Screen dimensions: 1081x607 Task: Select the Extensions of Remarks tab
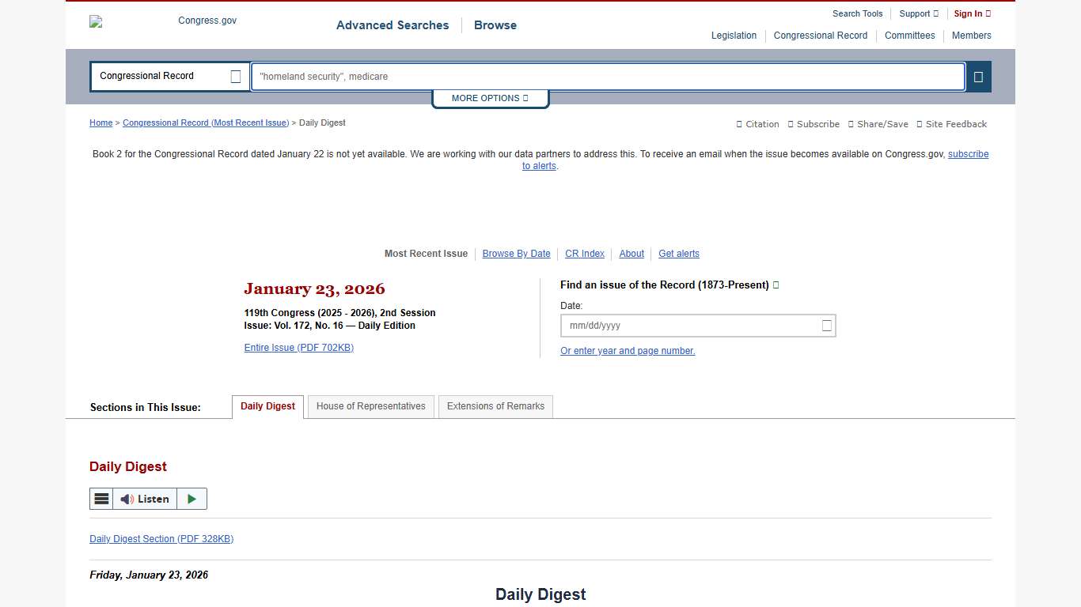click(495, 405)
